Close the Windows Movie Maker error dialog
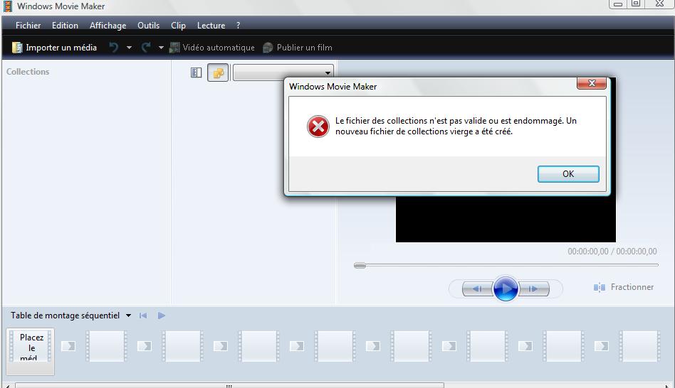Image resolution: width=675 pixels, height=388 pixels. [591, 84]
